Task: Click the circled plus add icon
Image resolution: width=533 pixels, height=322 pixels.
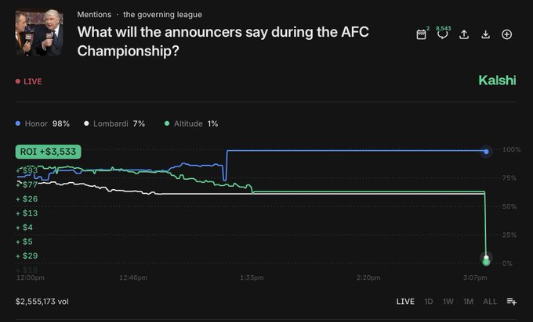Action: [506, 34]
